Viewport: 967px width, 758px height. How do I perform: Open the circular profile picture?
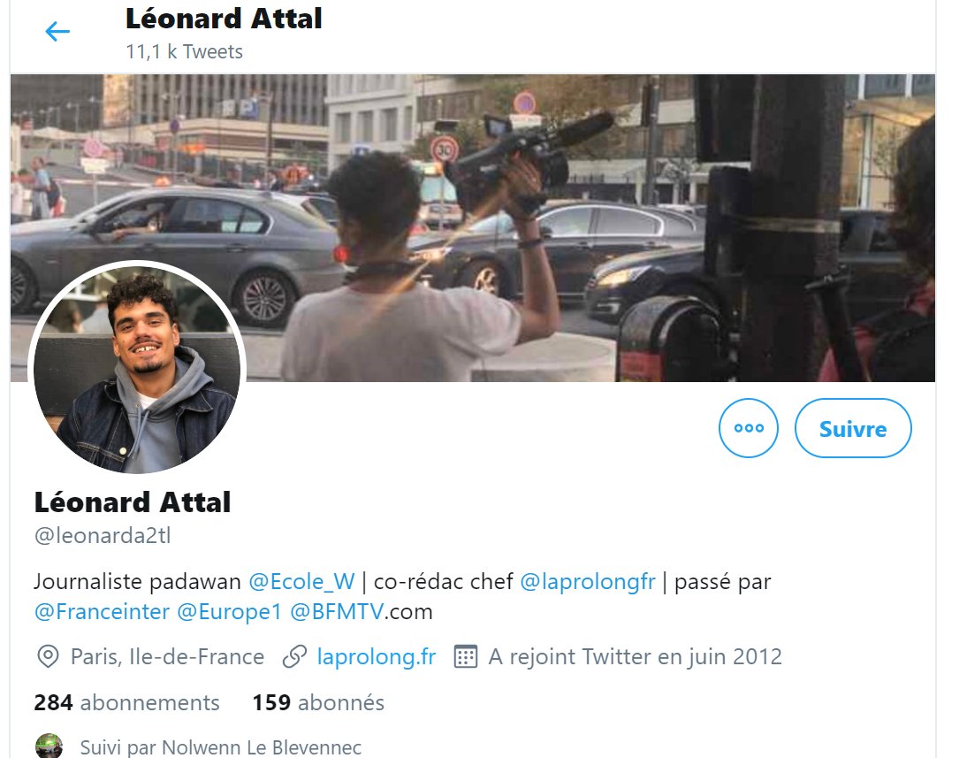137,367
